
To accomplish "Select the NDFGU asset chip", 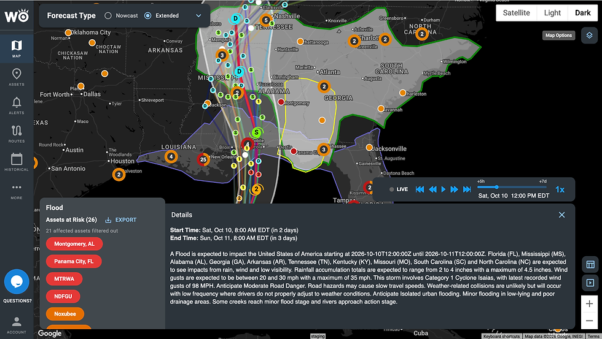I will click(63, 297).
